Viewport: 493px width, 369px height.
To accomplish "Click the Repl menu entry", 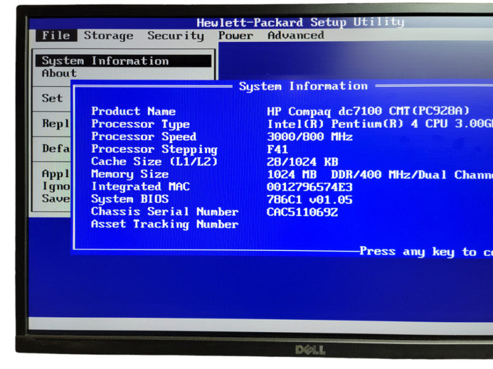I will coord(55,124).
